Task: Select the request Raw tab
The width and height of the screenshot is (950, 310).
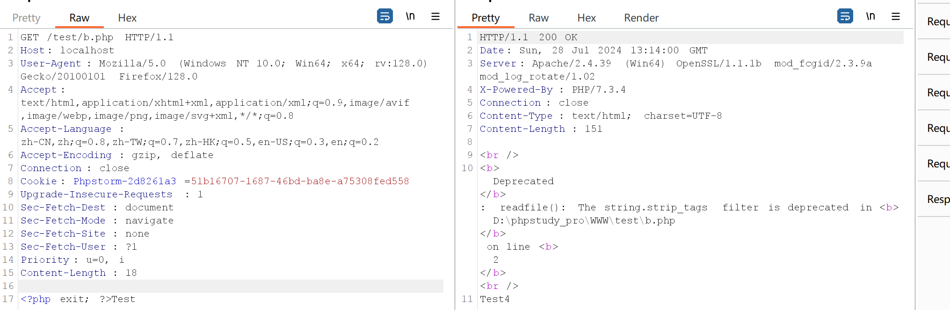Action: (79, 18)
